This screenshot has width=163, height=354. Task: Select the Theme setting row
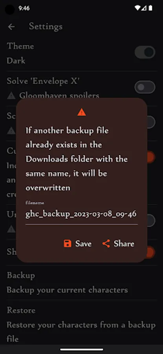click(81, 53)
